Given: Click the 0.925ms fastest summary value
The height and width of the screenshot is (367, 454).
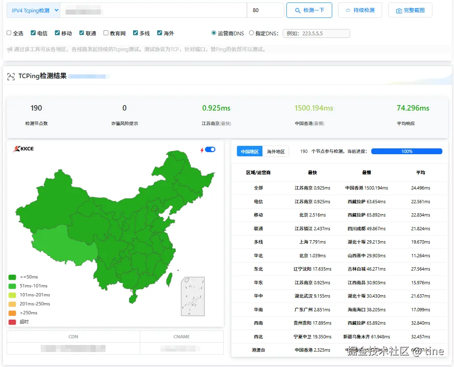Looking at the screenshot, I should coord(216,108).
